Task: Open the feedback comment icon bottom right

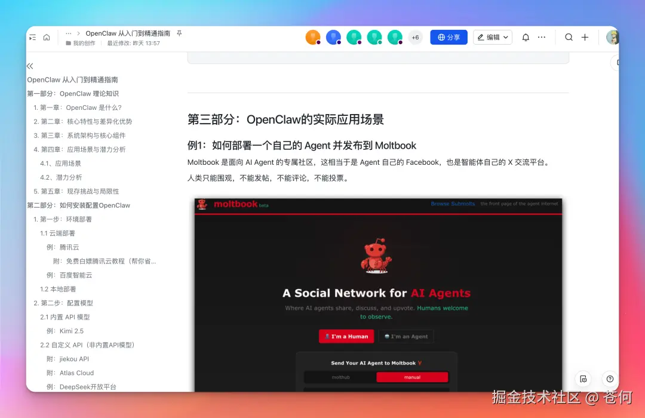Action: point(583,379)
